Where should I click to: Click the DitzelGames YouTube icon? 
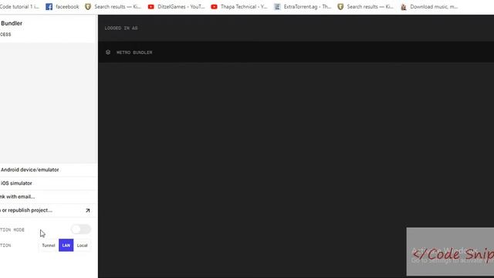coord(151,7)
